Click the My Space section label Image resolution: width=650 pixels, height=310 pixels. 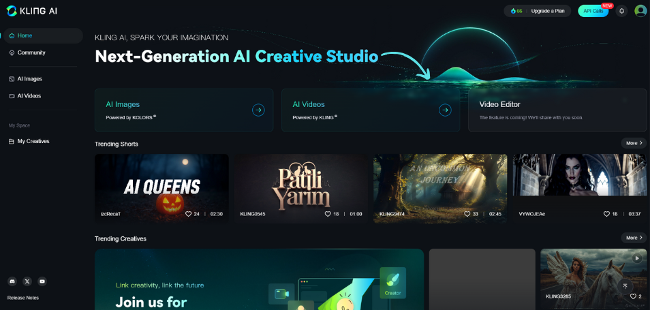pyautogui.click(x=20, y=125)
